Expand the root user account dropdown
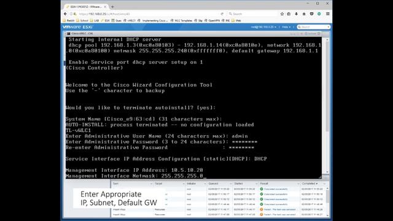Screen dimensions: 393x221 point(263,27)
